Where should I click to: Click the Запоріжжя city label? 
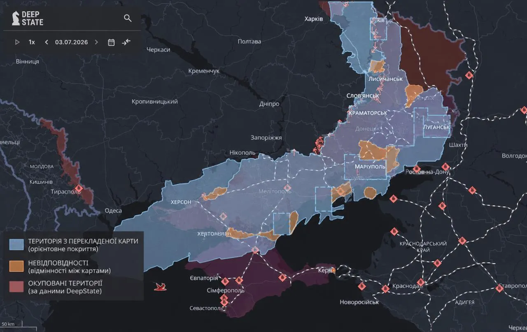coord(266,137)
